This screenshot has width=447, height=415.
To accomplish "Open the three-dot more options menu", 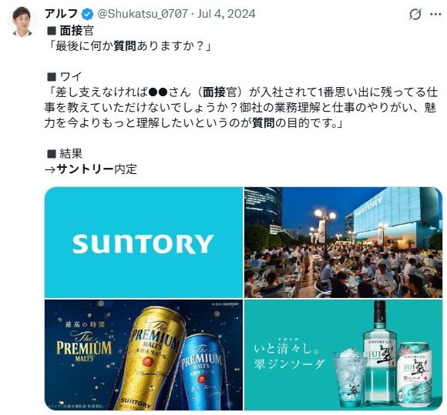I will pyautogui.click(x=435, y=14).
